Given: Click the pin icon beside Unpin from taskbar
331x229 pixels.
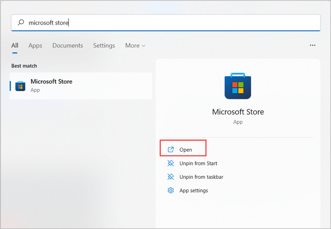Looking at the screenshot, I should pyautogui.click(x=171, y=177).
